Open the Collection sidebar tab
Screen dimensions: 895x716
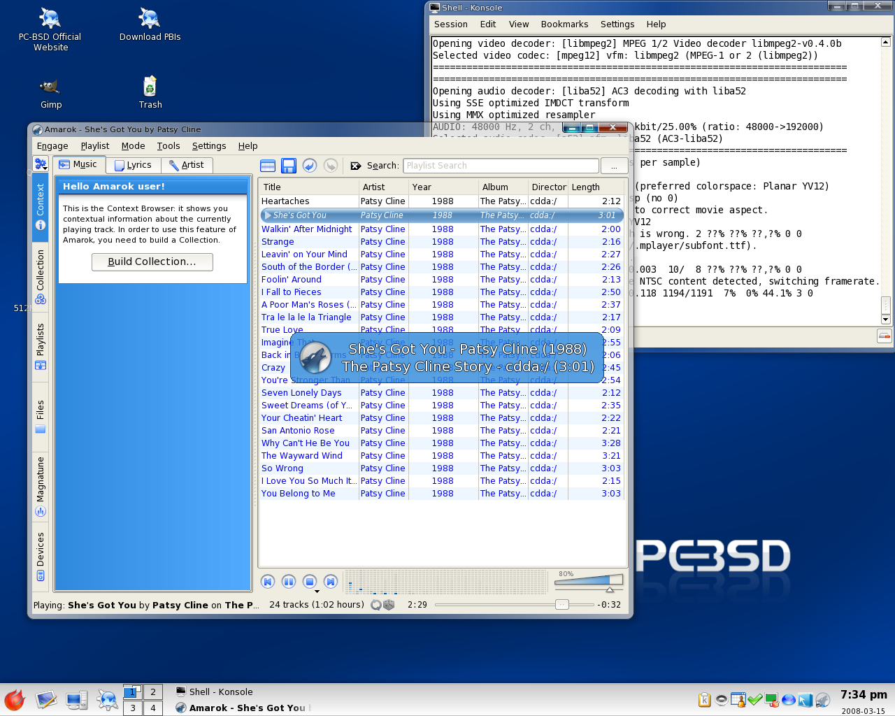(41, 277)
